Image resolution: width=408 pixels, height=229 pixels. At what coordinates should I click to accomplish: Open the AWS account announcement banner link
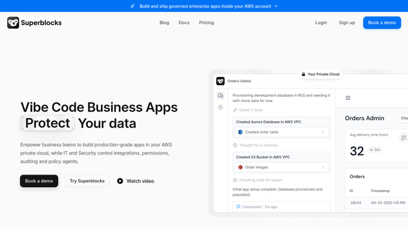click(x=204, y=6)
